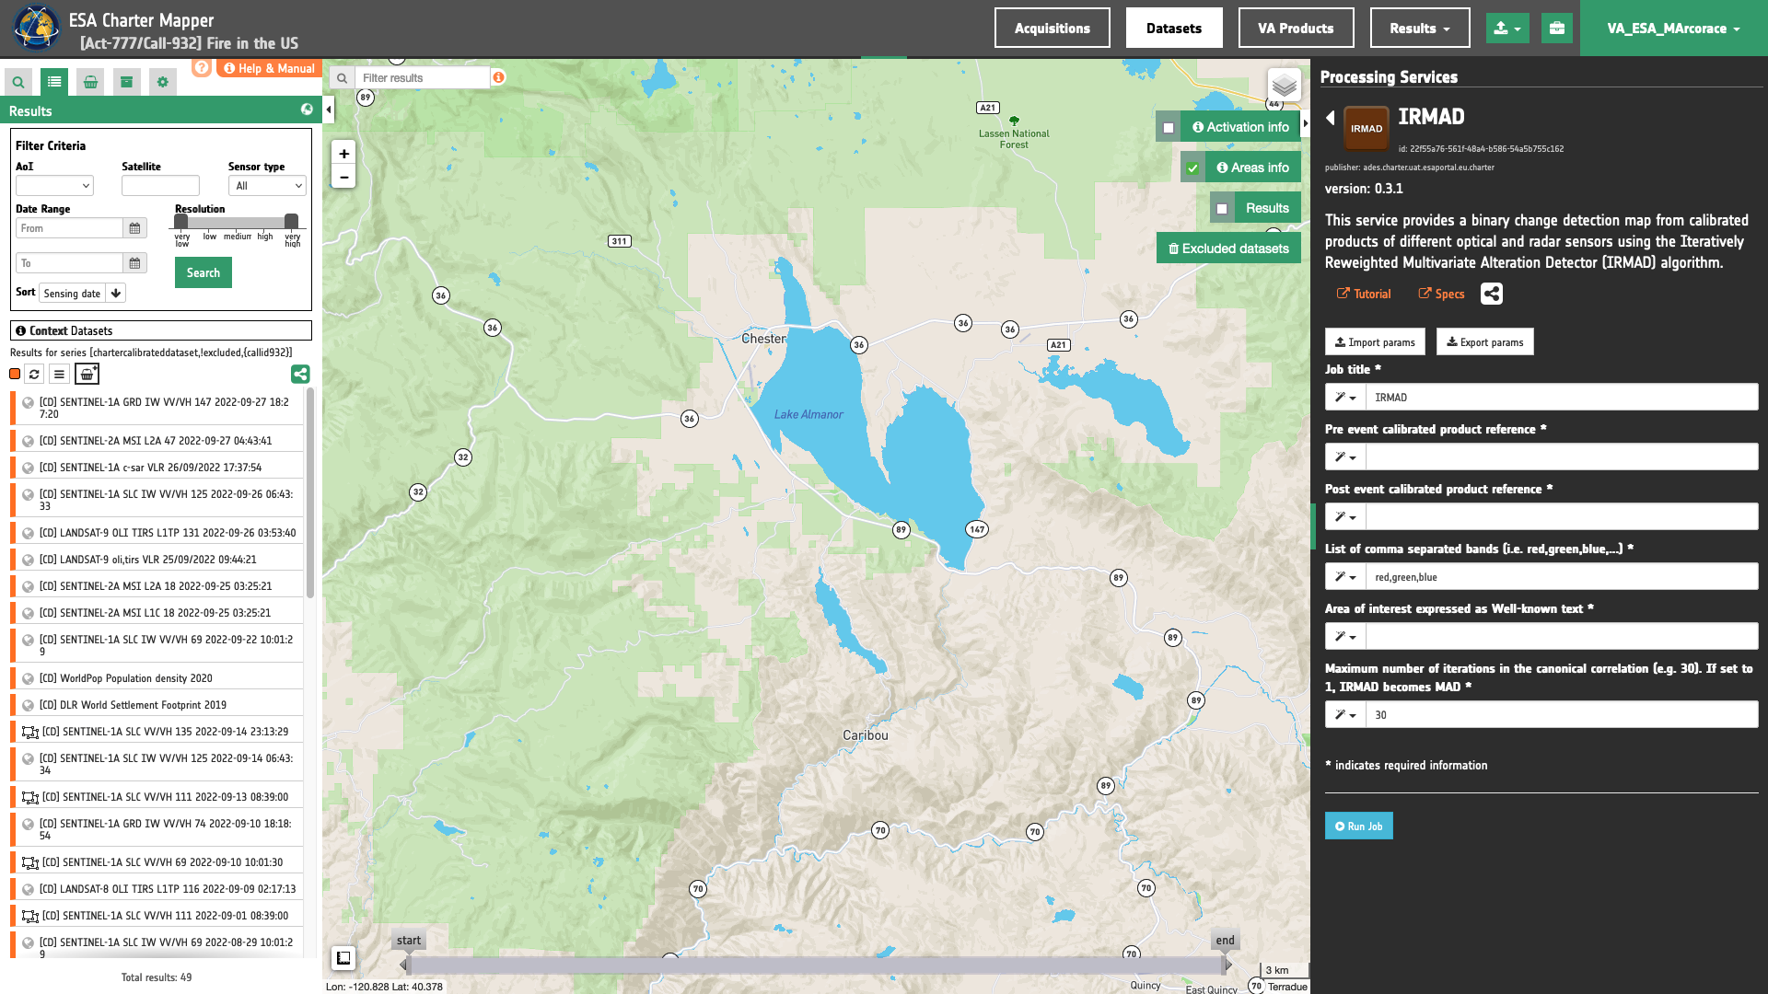Click the Import params button
1768x994 pixels.
click(1375, 342)
